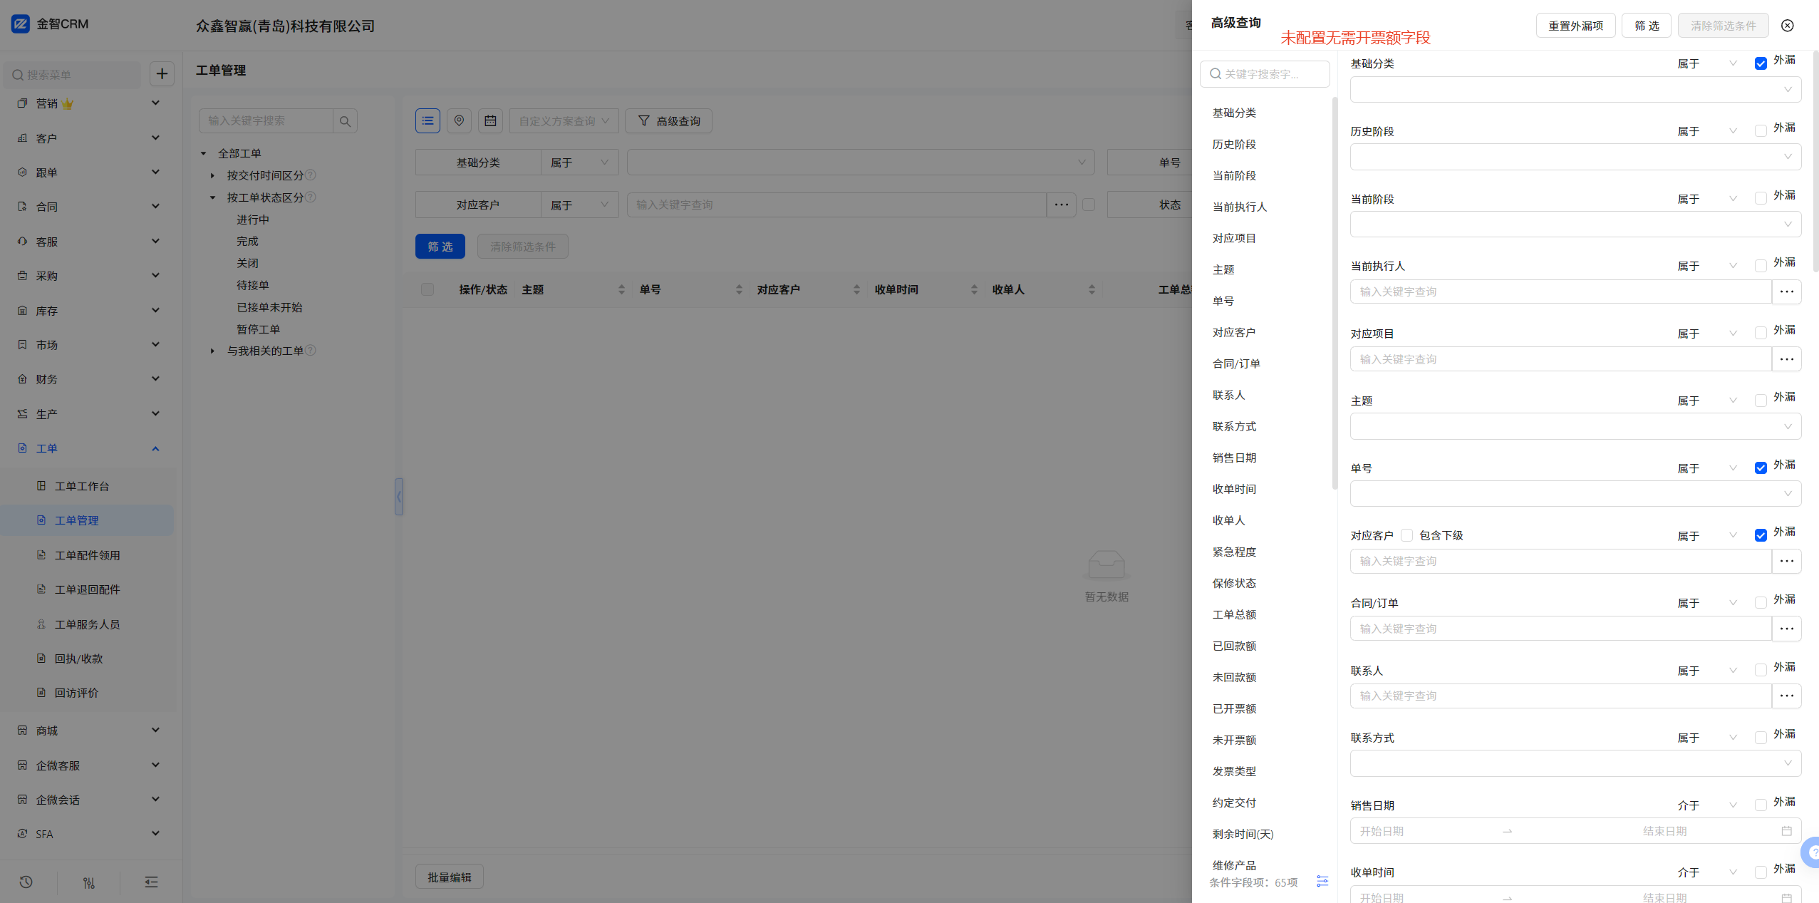Open the history clock icon at bottom left
1819x903 pixels.
26,882
